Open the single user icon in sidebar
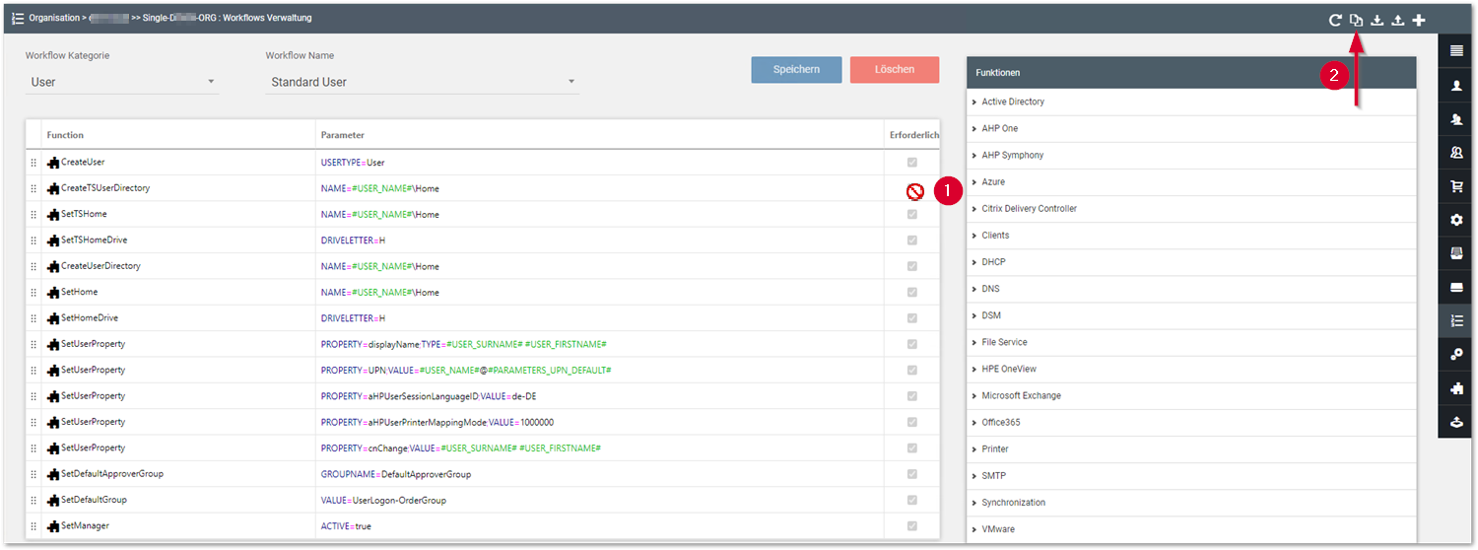 pos(1456,86)
